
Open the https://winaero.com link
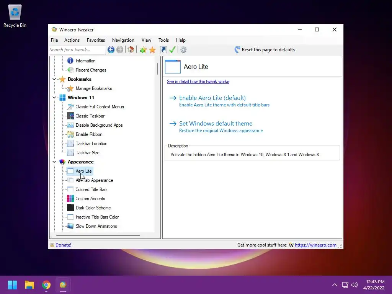pyautogui.click(x=315, y=245)
